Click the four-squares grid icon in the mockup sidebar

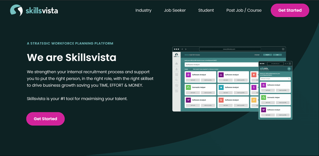176,75
